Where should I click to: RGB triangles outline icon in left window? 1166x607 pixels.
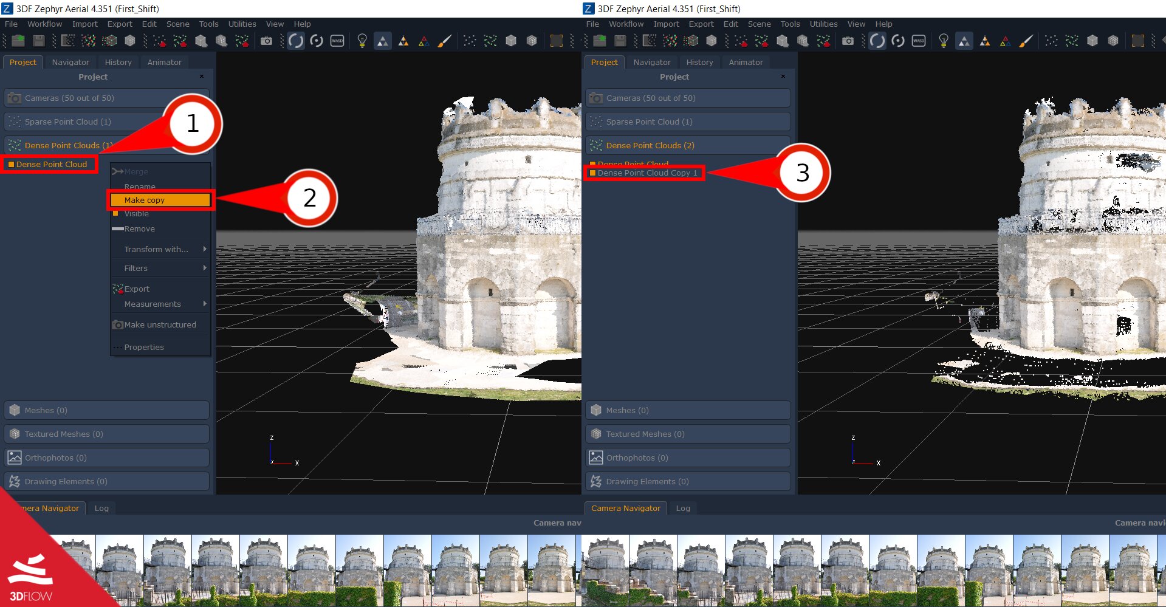coord(424,41)
